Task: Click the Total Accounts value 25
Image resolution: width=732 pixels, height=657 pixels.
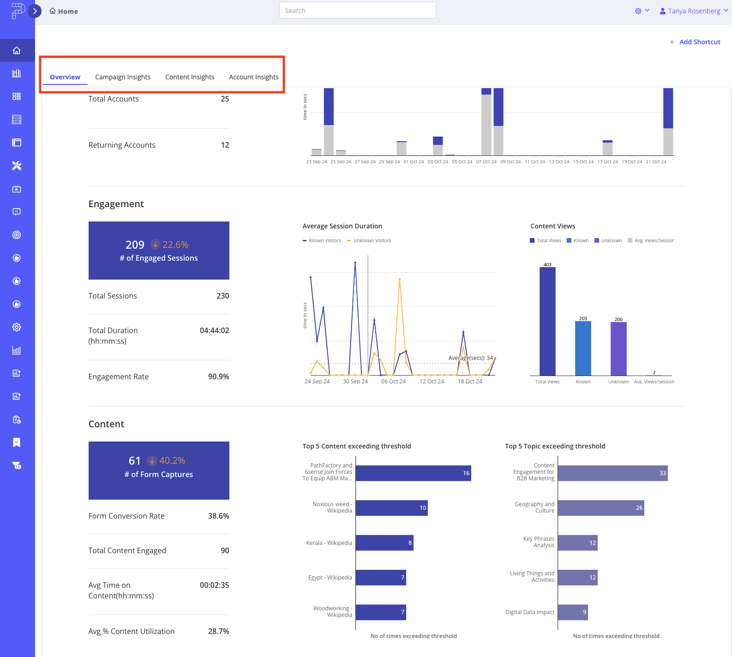Action: [x=225, y=99]
